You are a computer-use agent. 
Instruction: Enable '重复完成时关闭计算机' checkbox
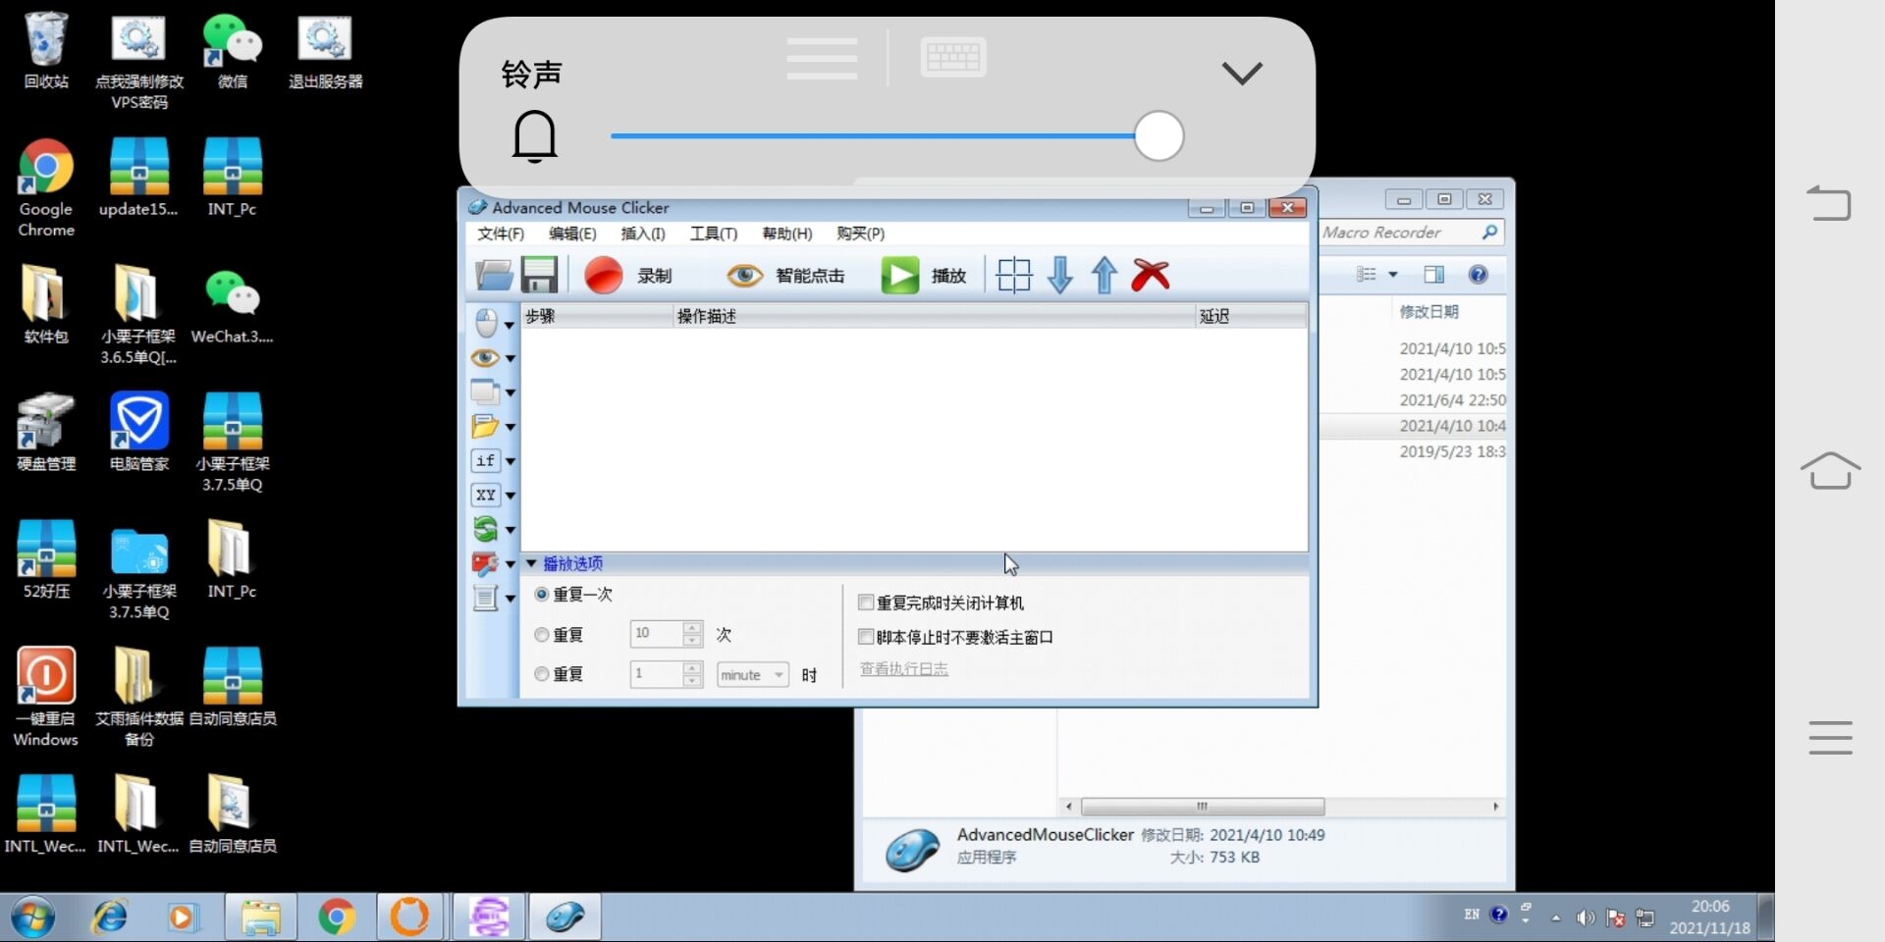pyautogui.click(x=866, y=602)
